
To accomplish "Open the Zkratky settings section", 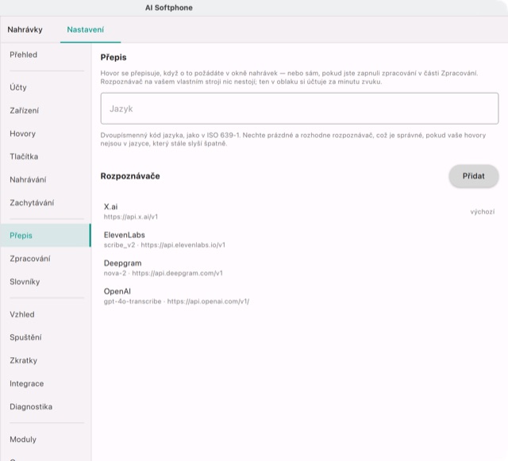I will [45, 360].
